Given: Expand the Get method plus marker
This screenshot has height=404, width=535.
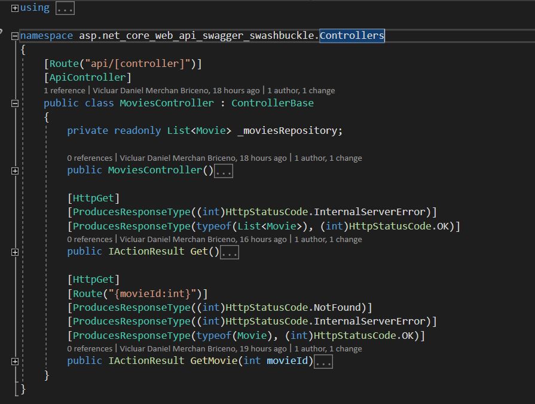Looking at the screenshot, I should point(14,252).
